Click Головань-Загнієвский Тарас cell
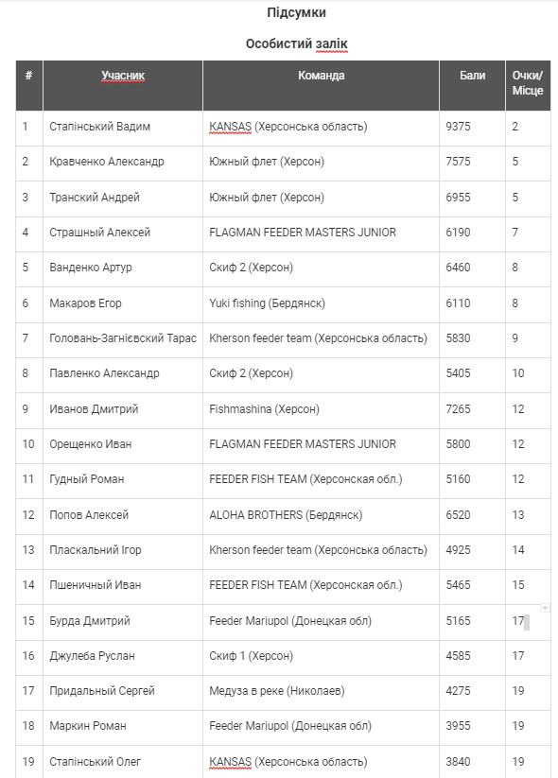558x778 pixels. point(123,340)
